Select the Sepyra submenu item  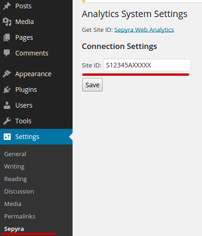point(14,229)
